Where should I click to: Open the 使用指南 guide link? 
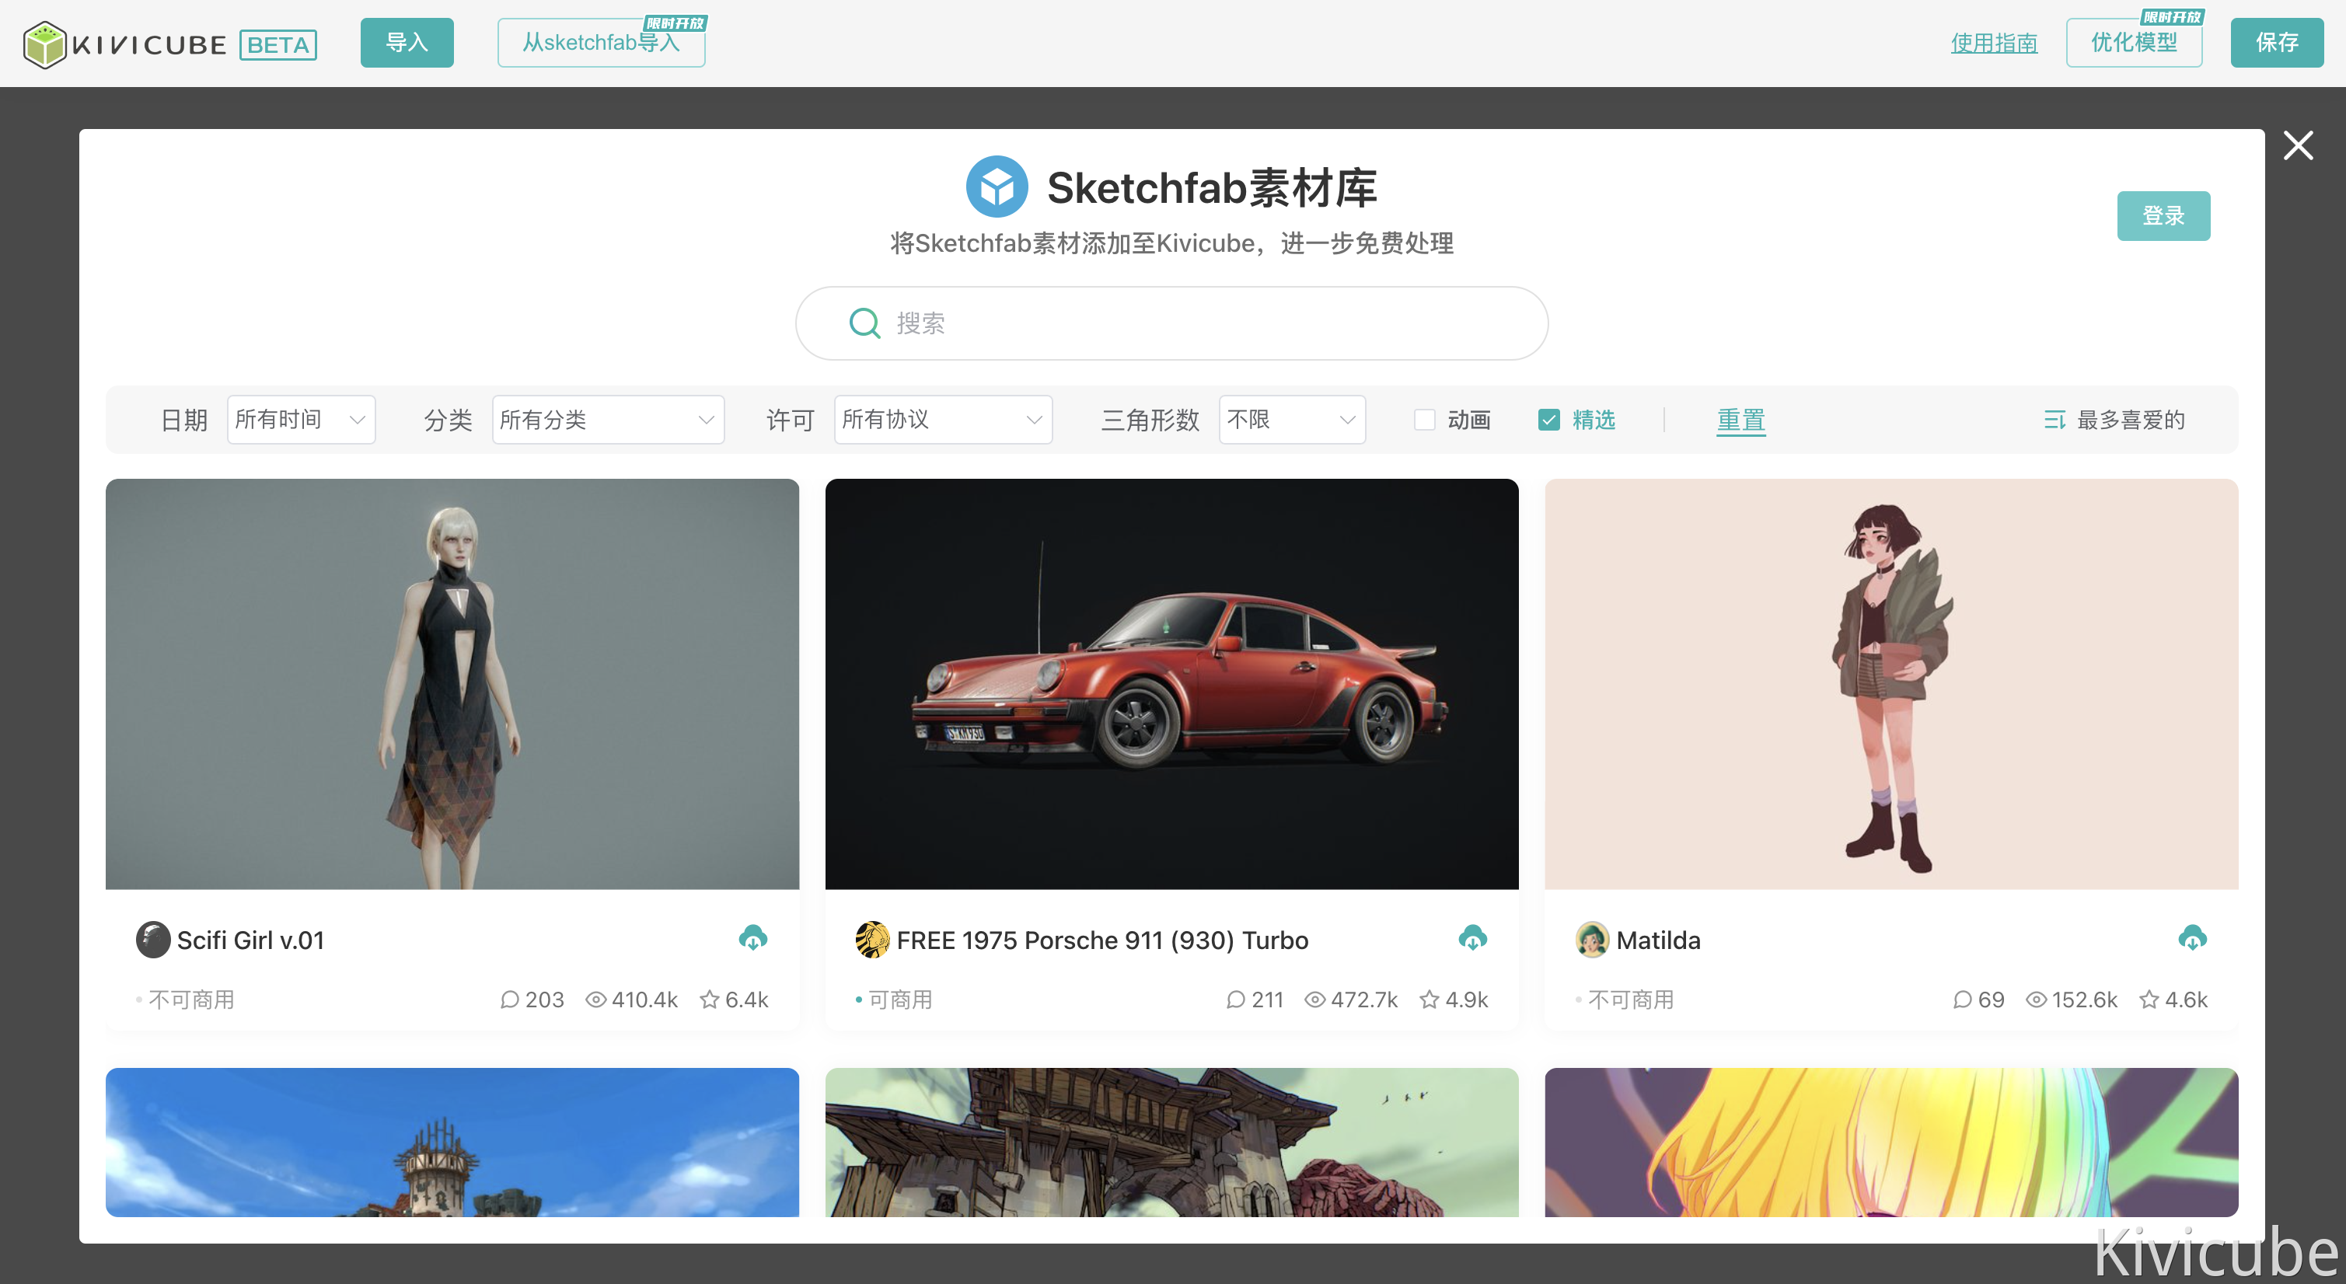1992,43
